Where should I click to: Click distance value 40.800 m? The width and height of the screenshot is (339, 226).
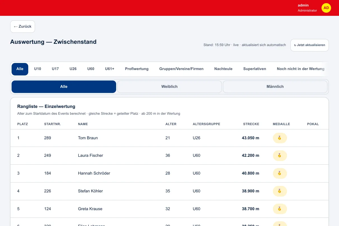(x=251, y=173)
